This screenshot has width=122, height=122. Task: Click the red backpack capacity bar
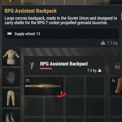tap(47, 69)
